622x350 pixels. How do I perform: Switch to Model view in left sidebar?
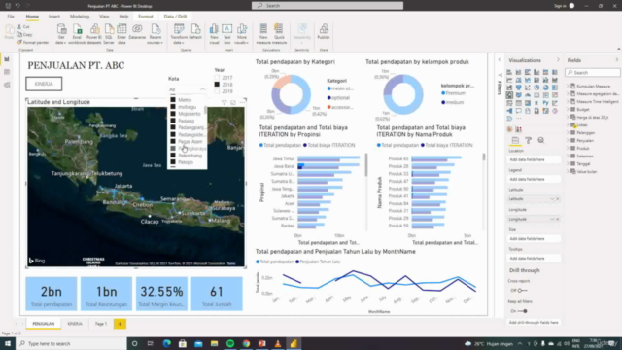(7, 85)
